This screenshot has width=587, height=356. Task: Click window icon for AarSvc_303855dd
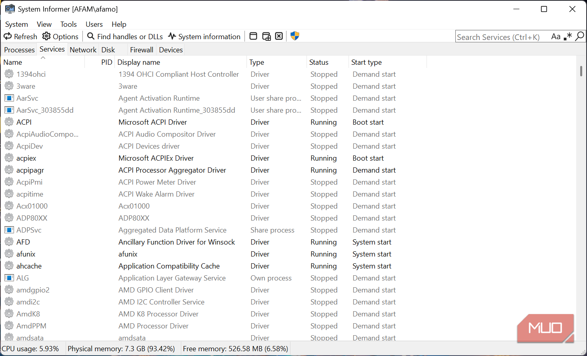pos(9,110)
